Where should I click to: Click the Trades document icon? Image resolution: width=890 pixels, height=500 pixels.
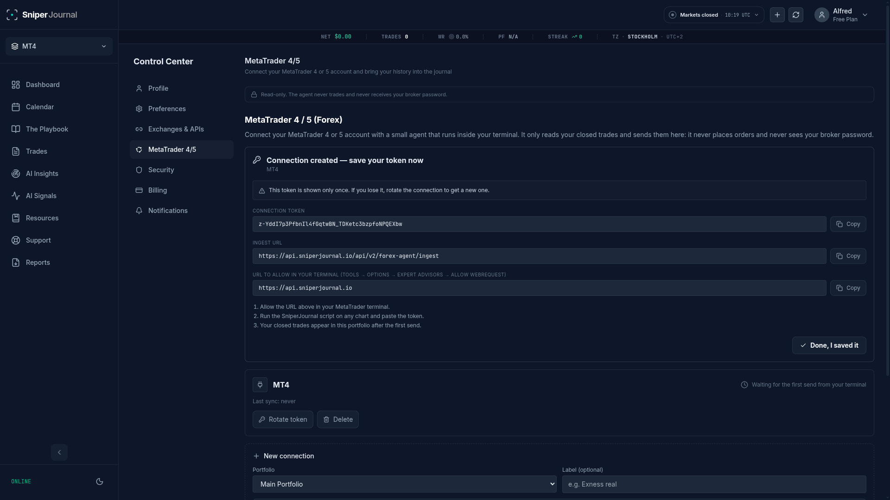coord(16,151)
